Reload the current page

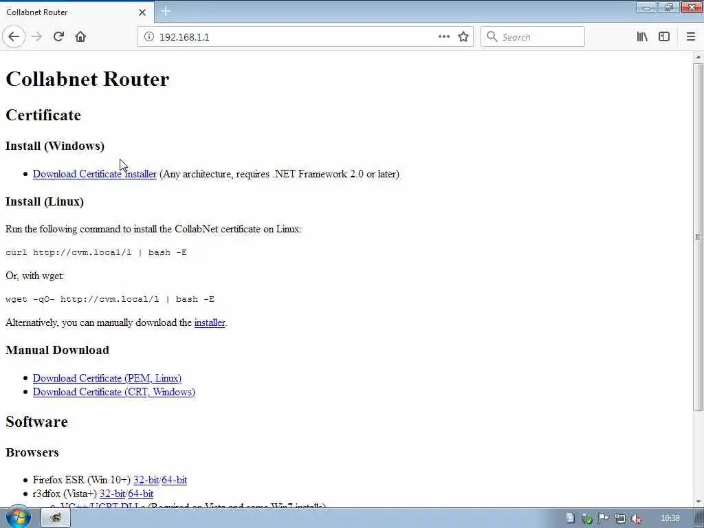59,37
